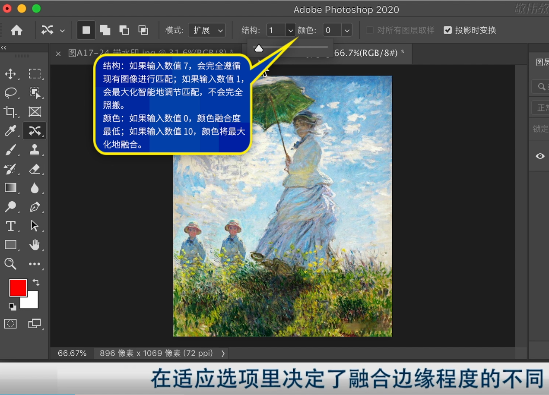Viewport: 549px width, 395px height.
Task: Choose Intersect with Selection mode button
Action: (x=143, y=30)
